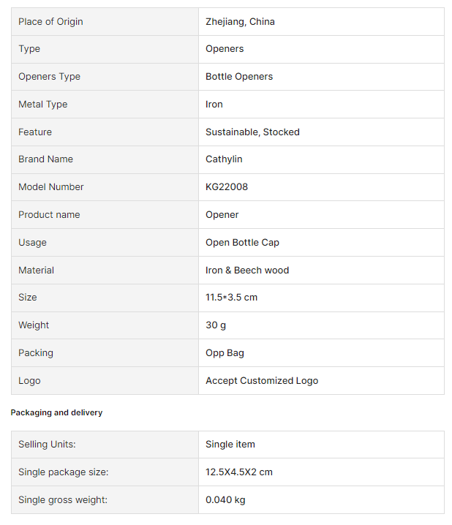
Task: Select the weight value '30 g'
Action: tap(217, 325)
